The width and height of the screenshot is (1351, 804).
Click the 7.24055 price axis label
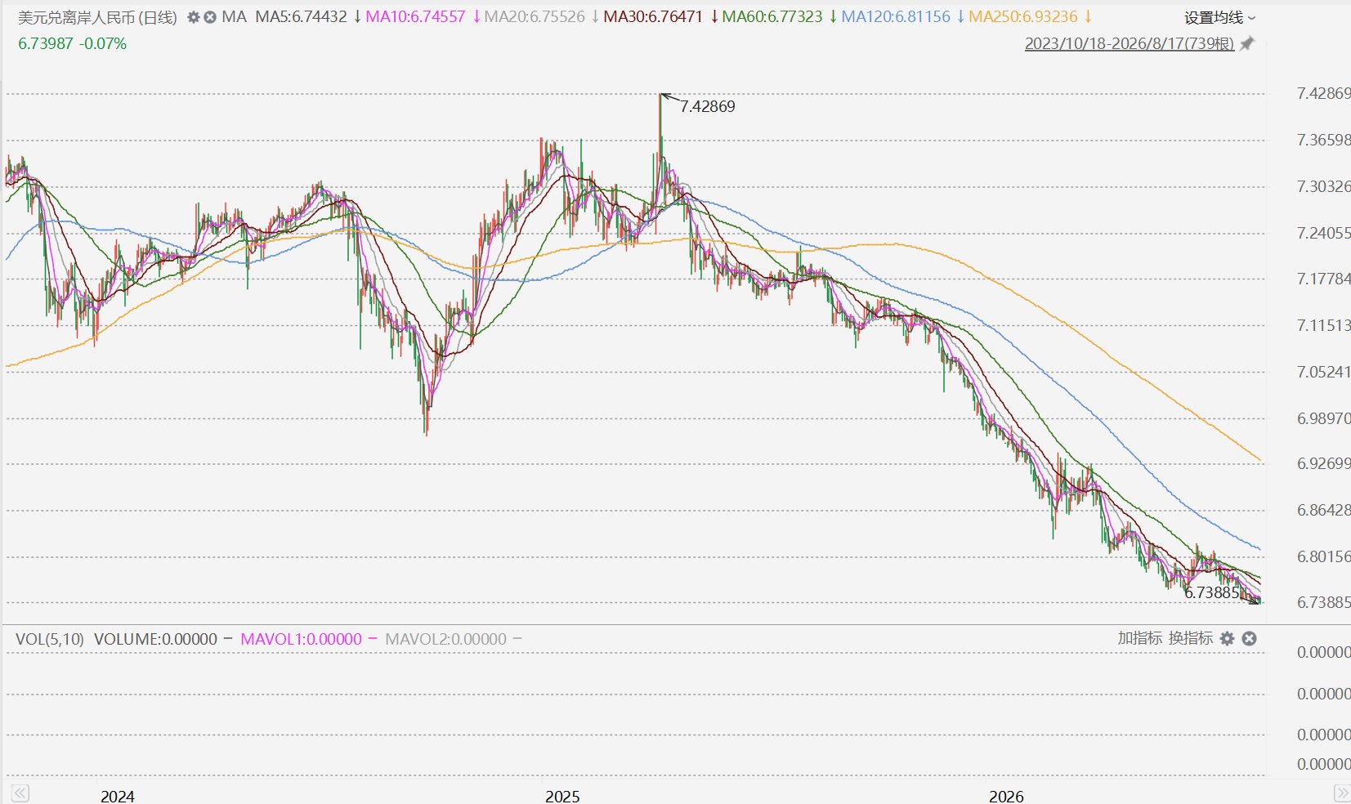[x=1324, y=234]
